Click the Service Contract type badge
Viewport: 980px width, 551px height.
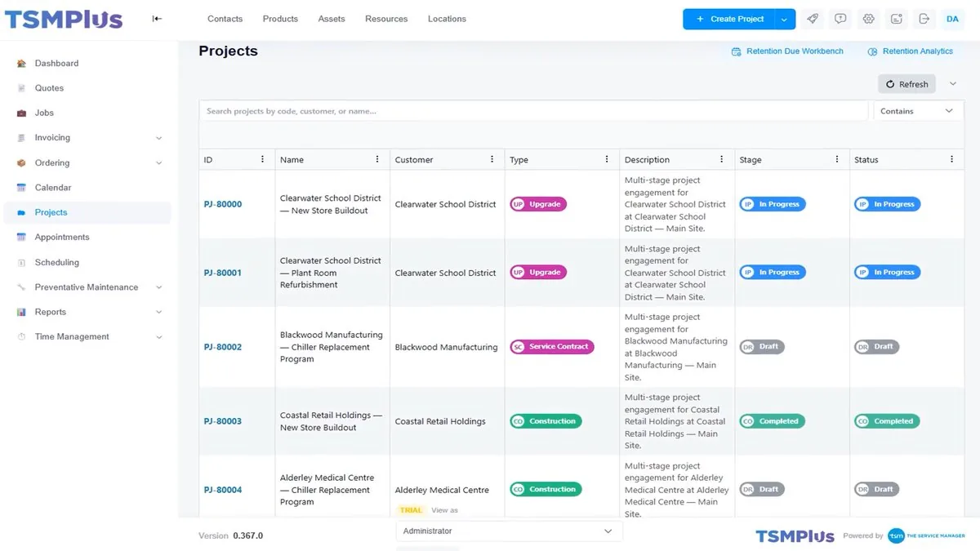[x=552, y=347]
